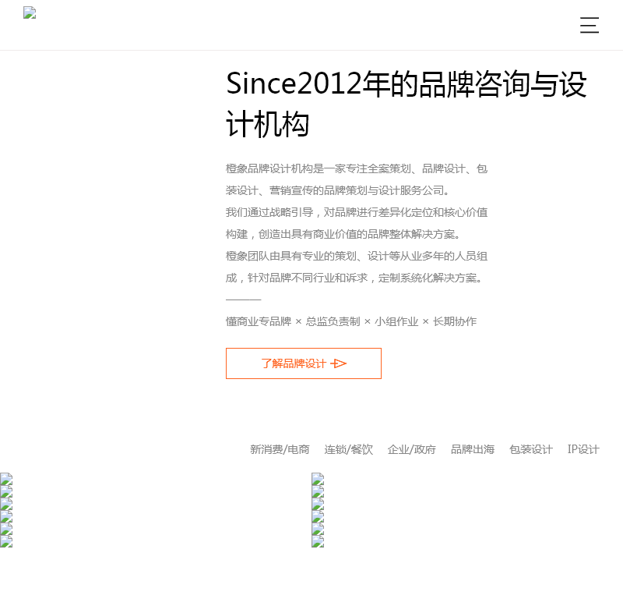This screenshot has height=599, width=623.
Task: Click the first broken image placeholder in left column
Action: click(6, 477)
